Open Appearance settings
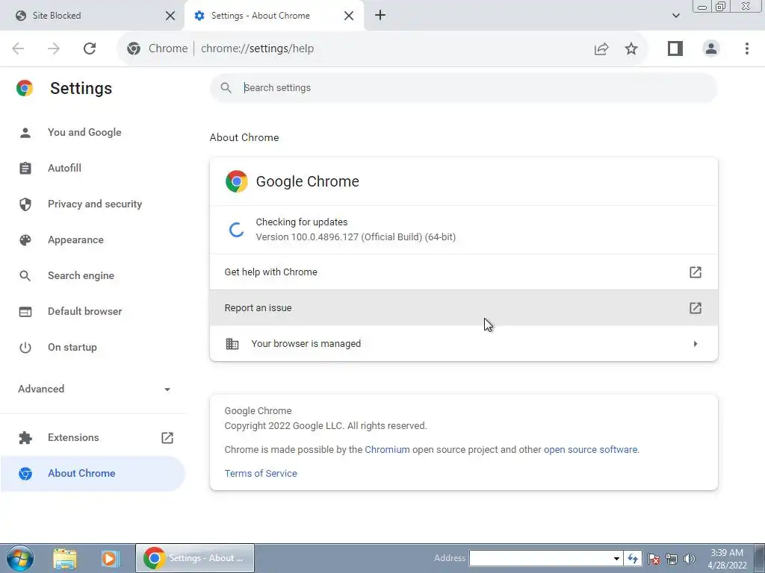This screenshot has height=573, width=765. point(75,239)
